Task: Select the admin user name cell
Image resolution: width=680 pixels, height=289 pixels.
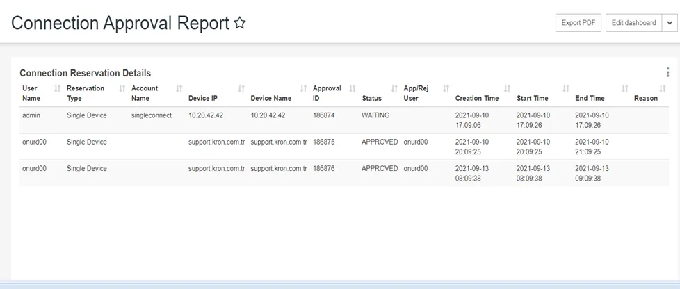Action: pos(31,115)
